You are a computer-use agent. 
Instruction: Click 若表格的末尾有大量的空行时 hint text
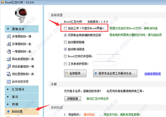(x=136, y=35)
